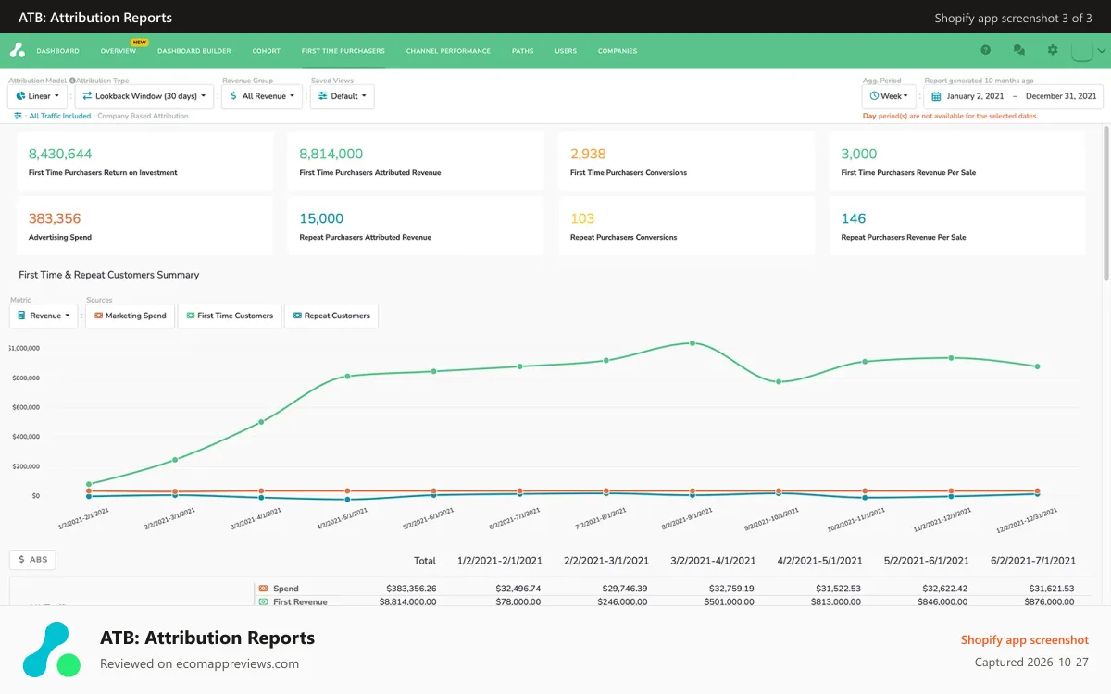The width and height of the screenshot is (1111, 694).
Task: Click the ATB logo in the green navbar
Action: [x=17, y=50]
